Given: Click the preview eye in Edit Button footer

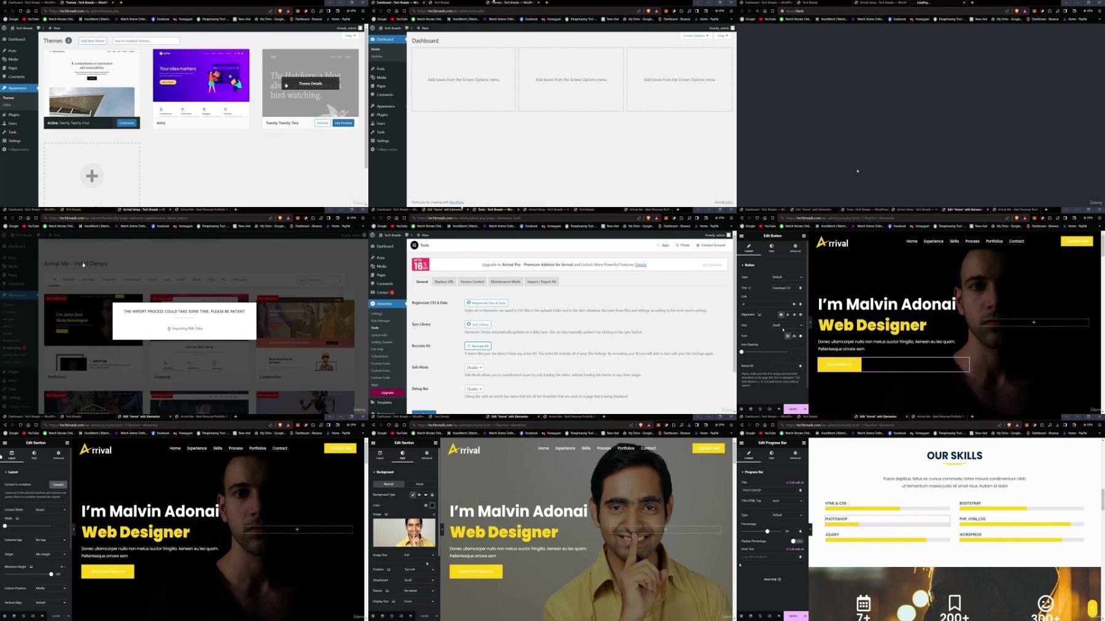Looking at the screenshot, I should [779, 408].
